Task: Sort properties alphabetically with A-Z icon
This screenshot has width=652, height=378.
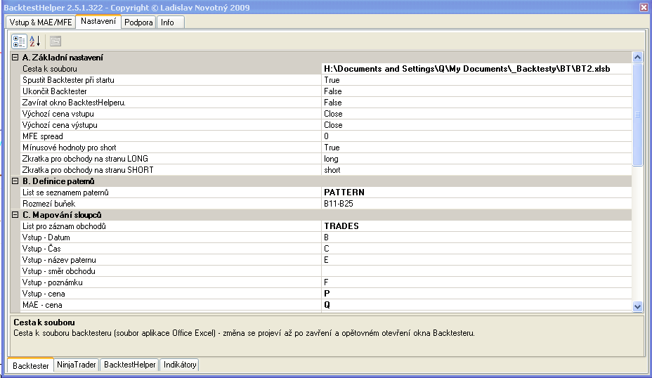Action: tap(35, 41)
